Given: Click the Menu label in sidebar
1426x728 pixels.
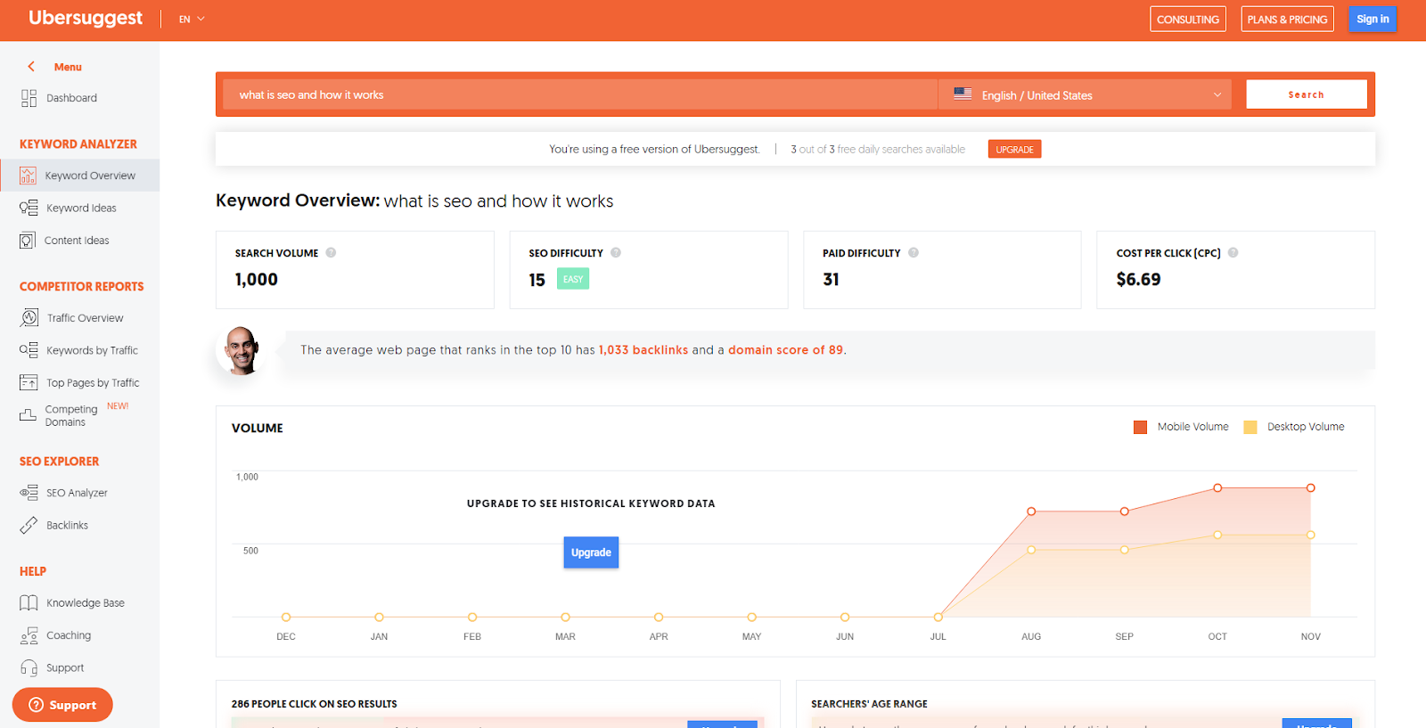Looking at the screenshot, I should point(68,67).
